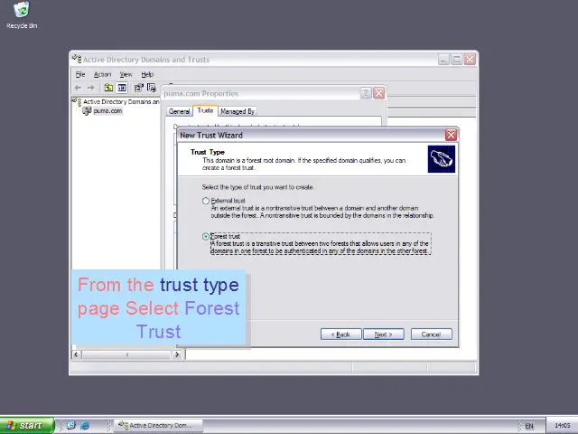
Task: Switch to the General tab
Action: click(179, 111)
